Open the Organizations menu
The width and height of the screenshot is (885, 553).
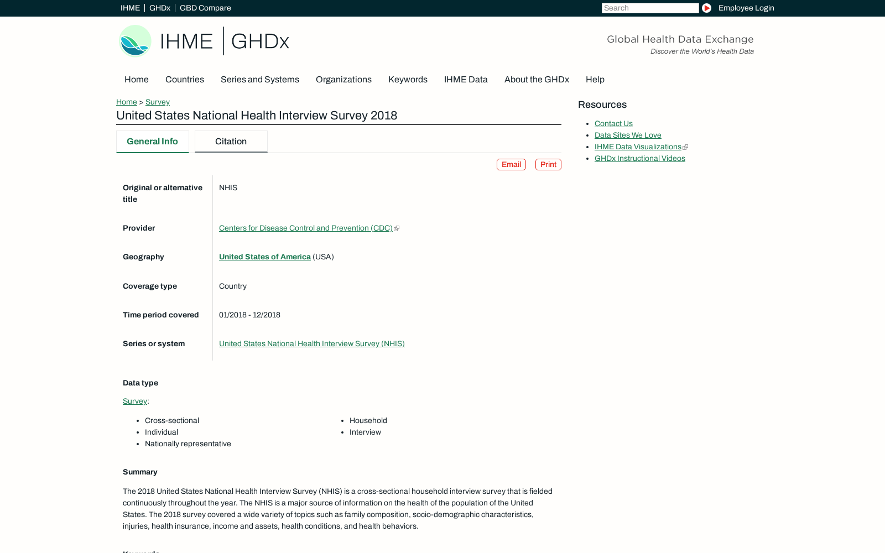pos(343,80)
